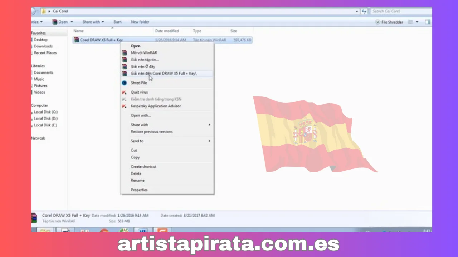Open Kaspersky Application Advisor
This screenshot has height=257, width=458.
click(156, 106)
